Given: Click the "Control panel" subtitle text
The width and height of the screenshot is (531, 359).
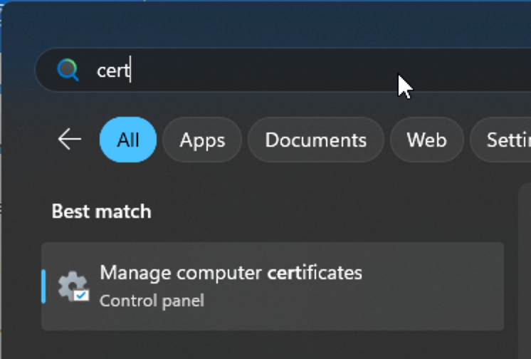Looking at the screenshot, I should [152, 301].
